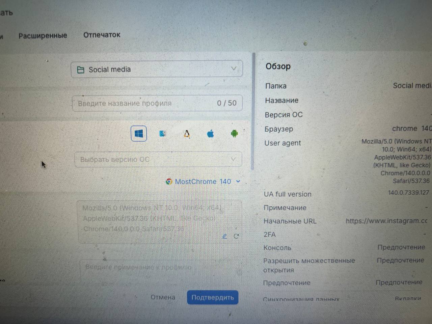Click the form's vertical scrollbar
Screen dimensions: 432x324
coord(253,111)
